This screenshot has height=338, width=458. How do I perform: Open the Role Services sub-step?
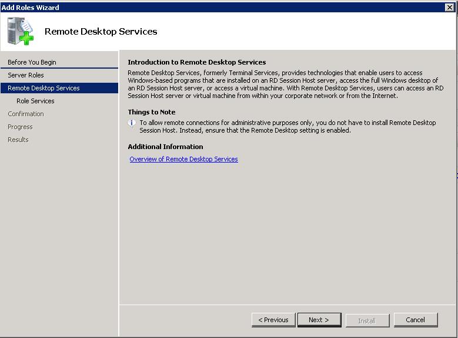point(35,101)
